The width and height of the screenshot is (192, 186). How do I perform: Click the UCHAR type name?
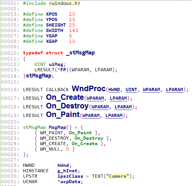[30, 182]
